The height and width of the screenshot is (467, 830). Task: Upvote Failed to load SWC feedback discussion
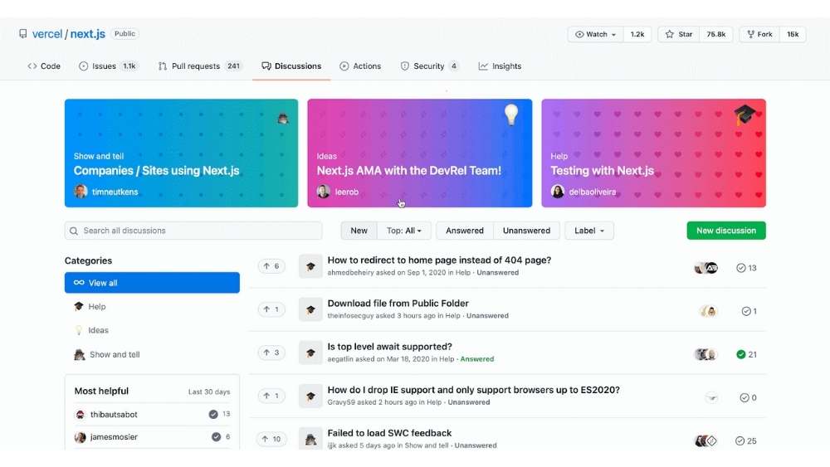point(271,439)
